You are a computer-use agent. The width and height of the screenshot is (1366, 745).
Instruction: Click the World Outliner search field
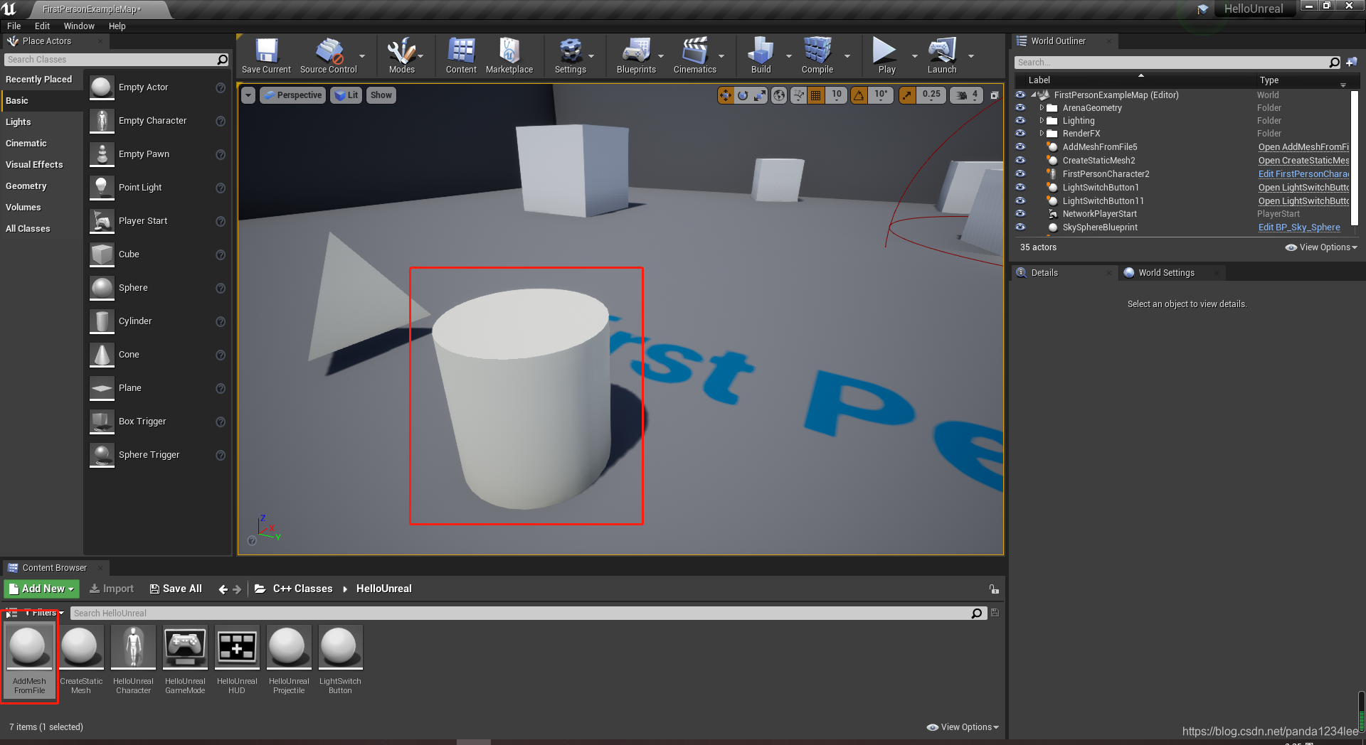pyautogui.click(x=1170, y=63)
